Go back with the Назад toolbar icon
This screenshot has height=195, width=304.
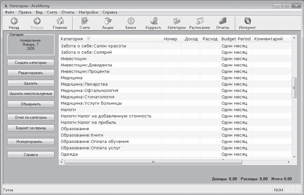pyautogui.click(x=14, y=21)
